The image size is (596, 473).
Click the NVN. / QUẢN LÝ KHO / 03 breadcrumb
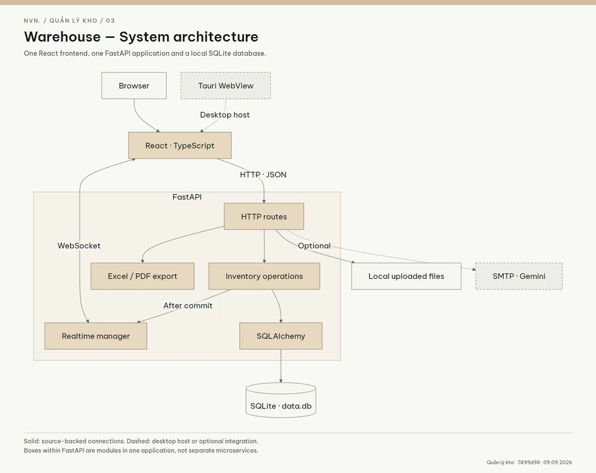69,20
